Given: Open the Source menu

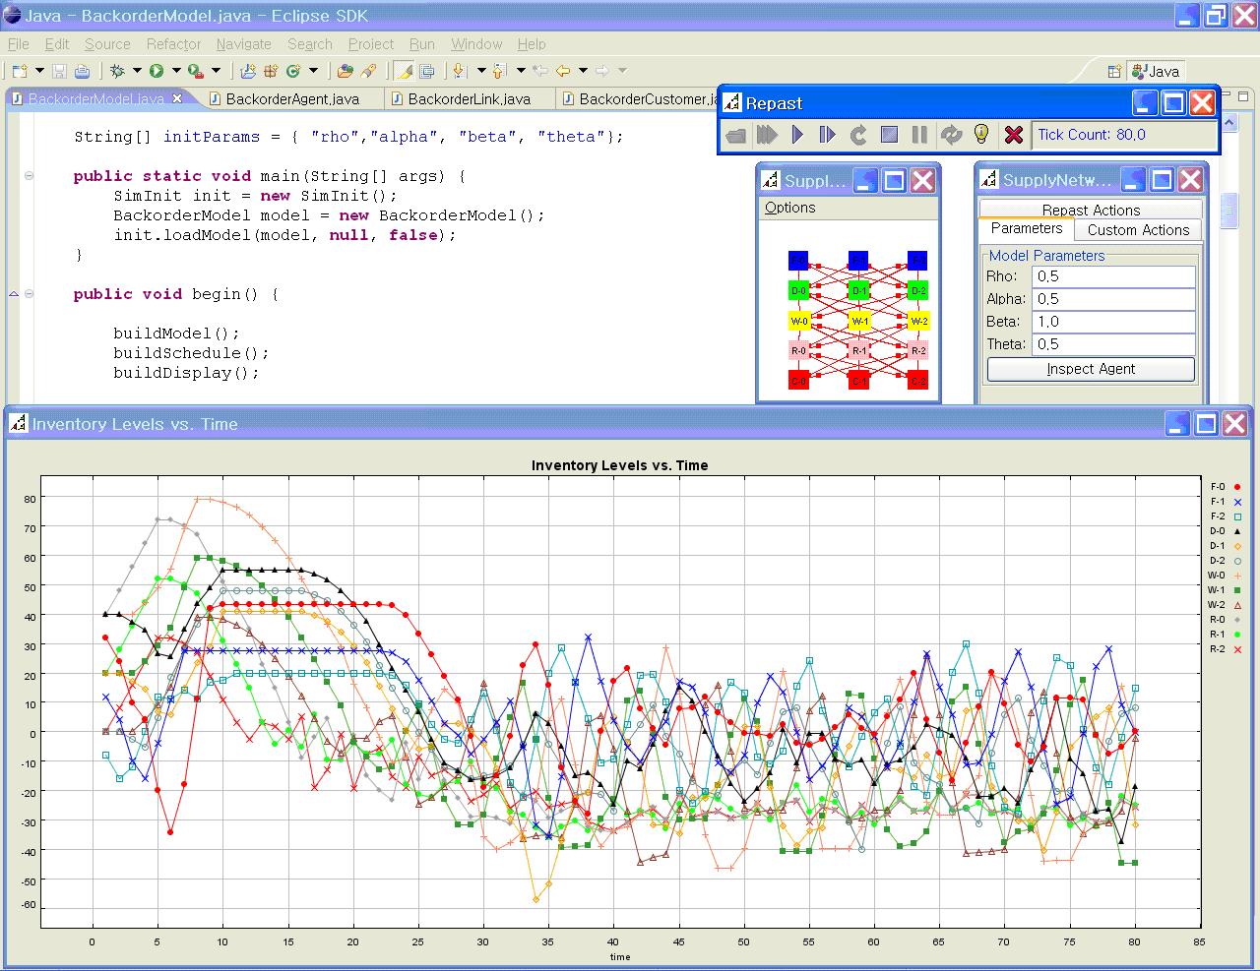Looking at the screenshot, I should click(x=107, y=44).
